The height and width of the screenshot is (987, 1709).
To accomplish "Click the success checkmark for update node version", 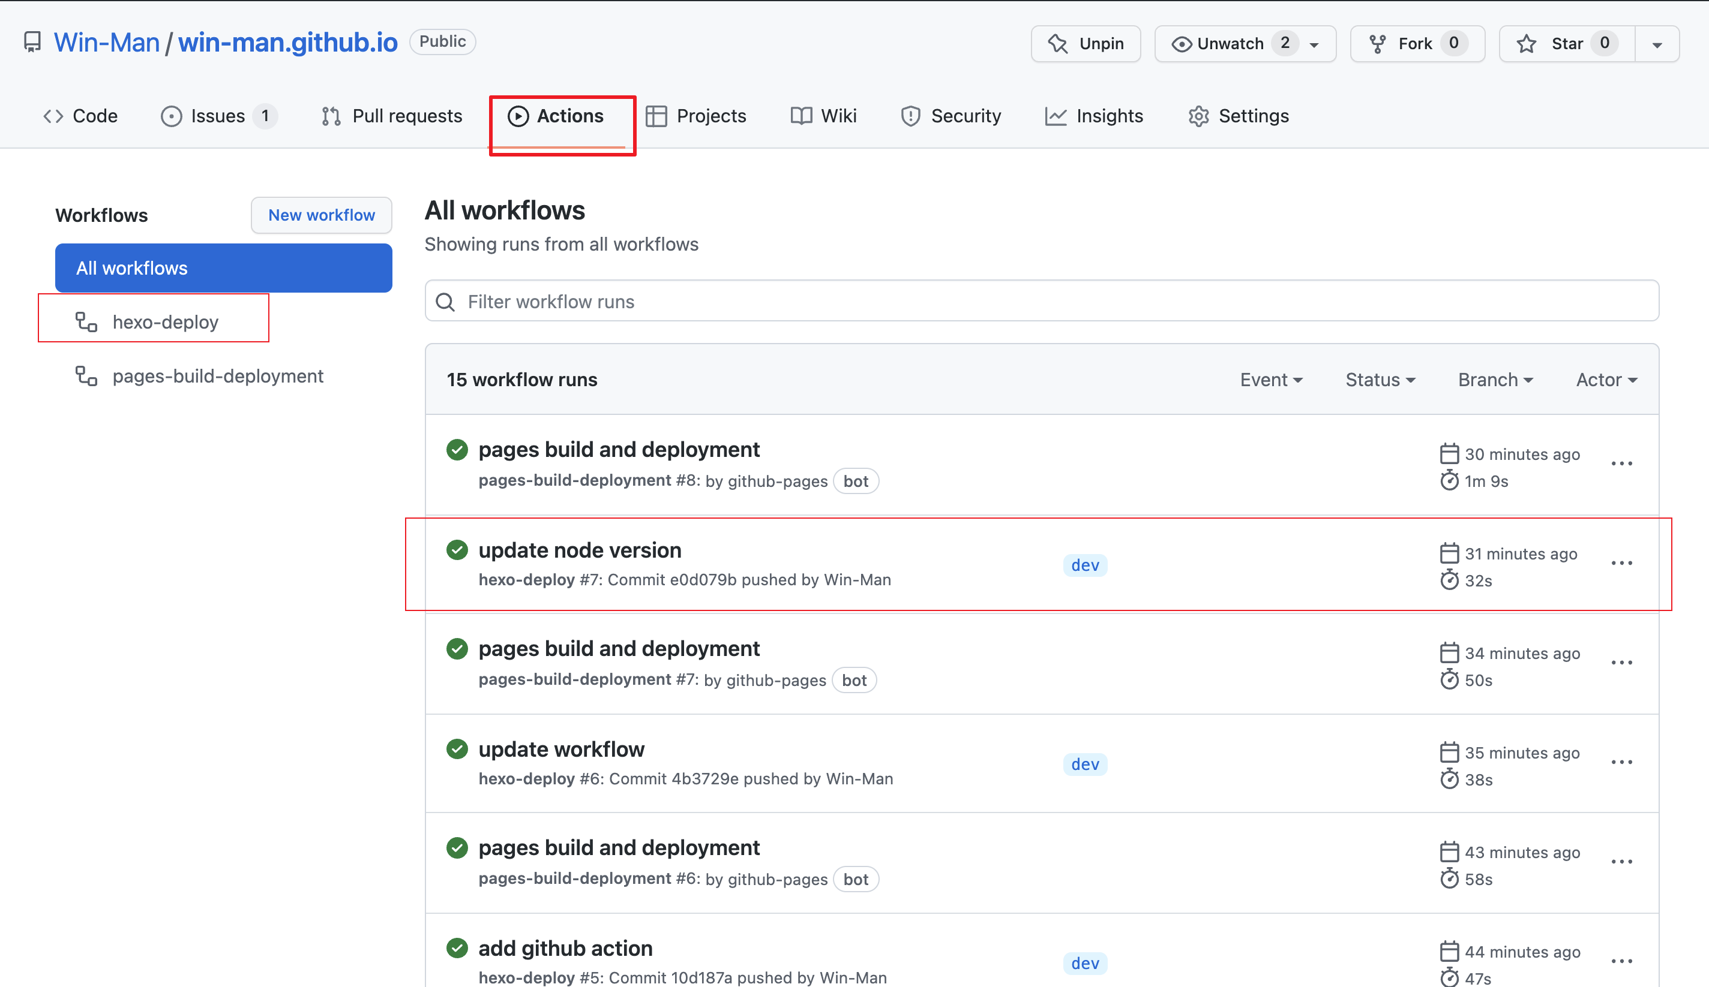I will pyautogui.click(x=457, y=550).
